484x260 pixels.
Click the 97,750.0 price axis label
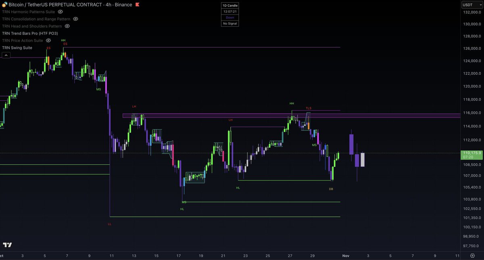[471, 245]
